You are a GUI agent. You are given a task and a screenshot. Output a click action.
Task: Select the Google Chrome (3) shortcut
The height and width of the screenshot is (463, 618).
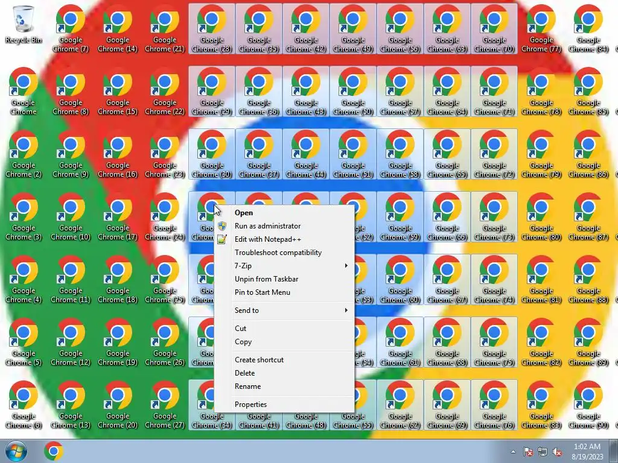pos(24,216)
